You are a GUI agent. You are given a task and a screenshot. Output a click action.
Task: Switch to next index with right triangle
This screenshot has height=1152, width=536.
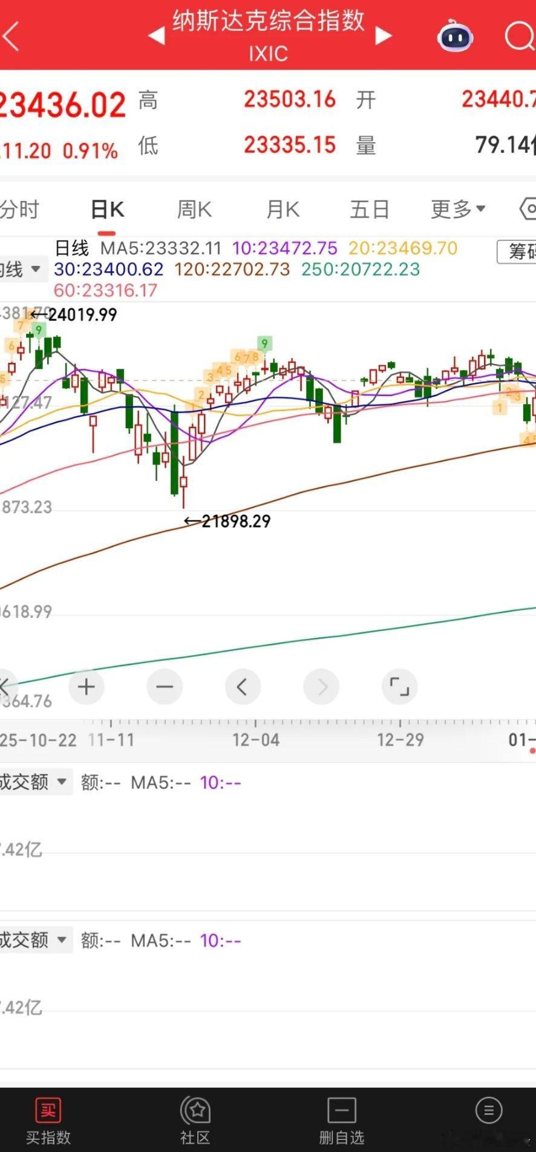383,36
